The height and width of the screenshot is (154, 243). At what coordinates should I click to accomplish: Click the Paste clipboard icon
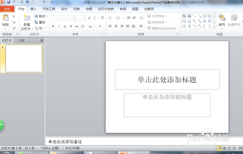pyautogui.click(x=5, y=17)
